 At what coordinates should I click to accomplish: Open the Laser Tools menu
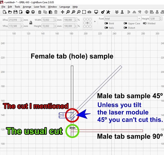(40, 7)
